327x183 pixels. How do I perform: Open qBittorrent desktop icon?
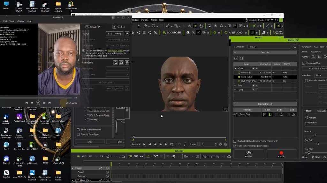(32, 160)
